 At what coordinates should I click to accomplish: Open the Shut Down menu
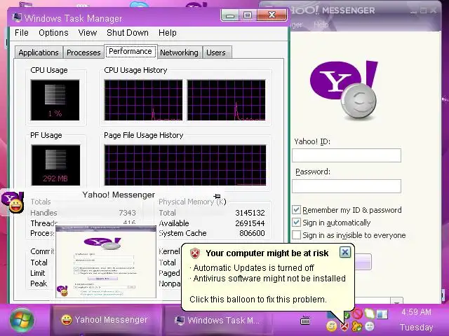(x=128, y=33)
